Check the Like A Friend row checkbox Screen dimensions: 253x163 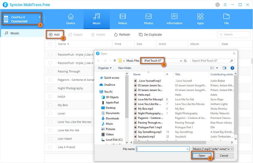[x=50, y=147]
